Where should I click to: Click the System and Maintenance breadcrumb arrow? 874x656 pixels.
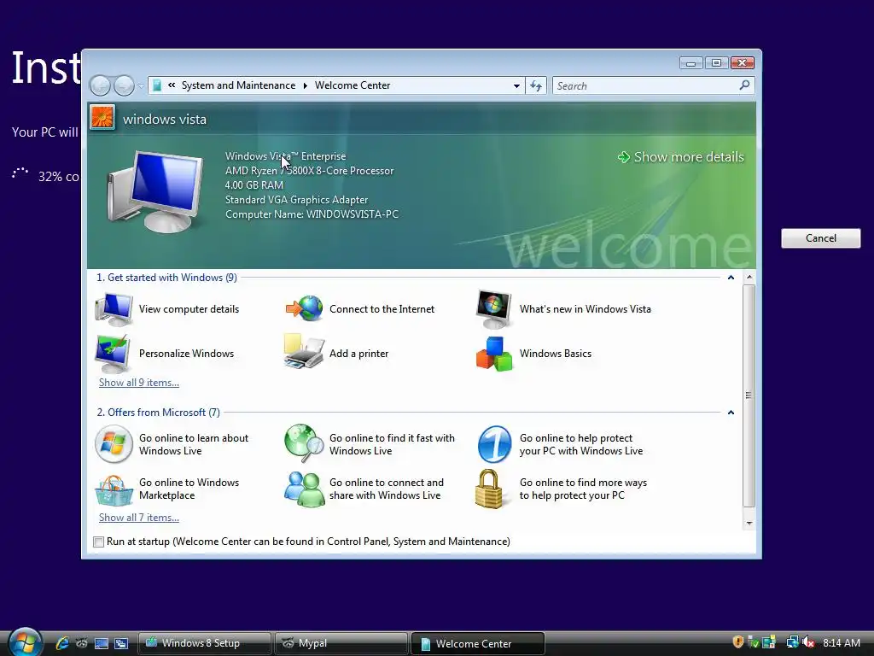[x=306, y=85]
